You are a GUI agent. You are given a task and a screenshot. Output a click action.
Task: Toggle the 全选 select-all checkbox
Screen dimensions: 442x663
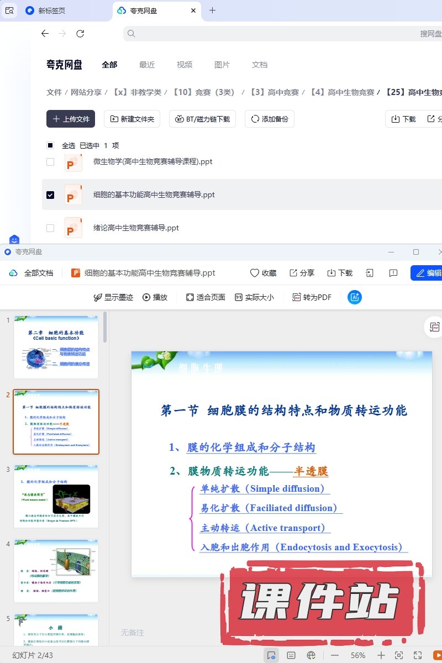pyautogui.click(x=50, y=145)
